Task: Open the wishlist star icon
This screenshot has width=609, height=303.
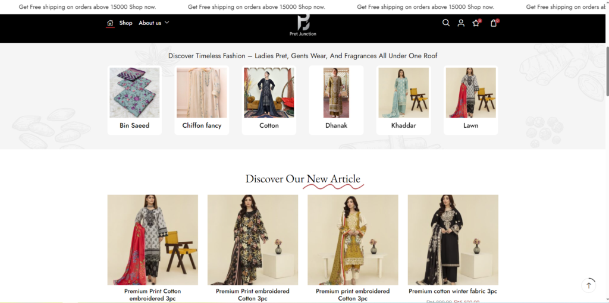Action: 476,23
